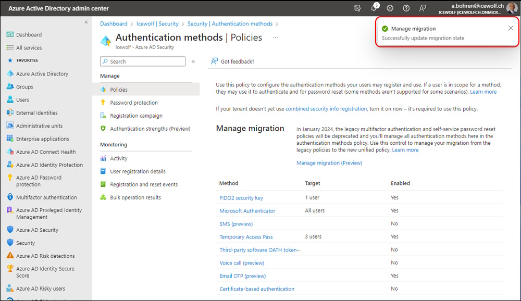Click the Enterprise applications grid icon
This screenshot has width=521, height=301.
pos(10,139)
